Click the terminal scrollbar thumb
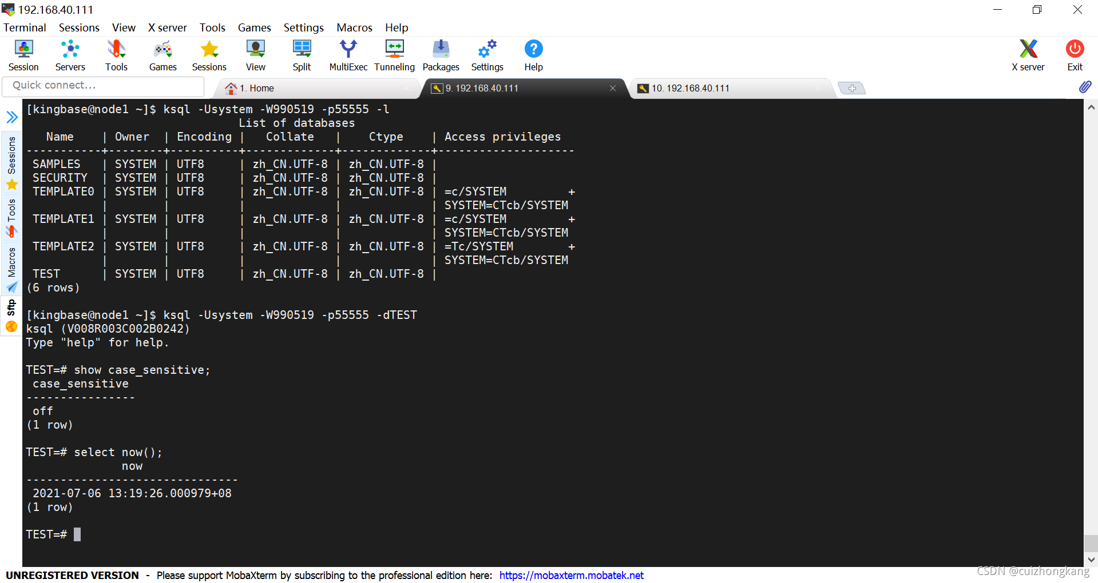 (1091, 543)
